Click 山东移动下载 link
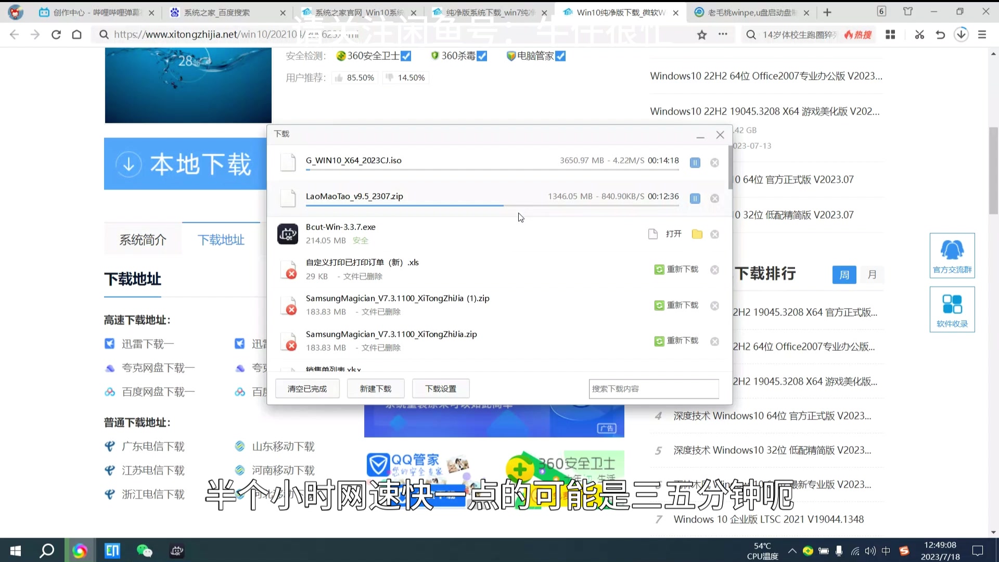This screenshot has height=562, width=999. (283, 446)
